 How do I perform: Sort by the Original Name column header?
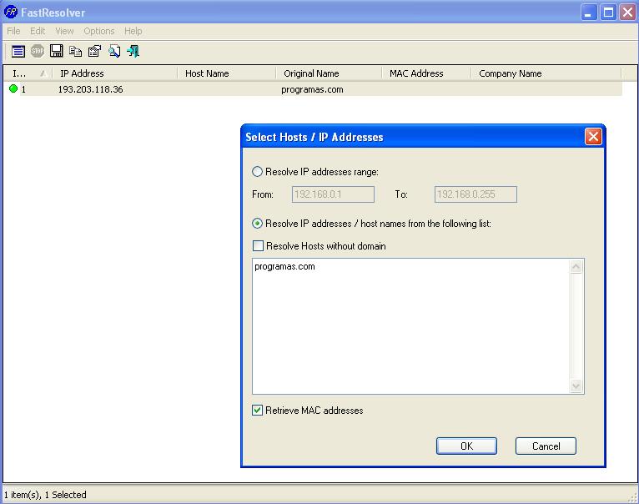tap(329, 73)
